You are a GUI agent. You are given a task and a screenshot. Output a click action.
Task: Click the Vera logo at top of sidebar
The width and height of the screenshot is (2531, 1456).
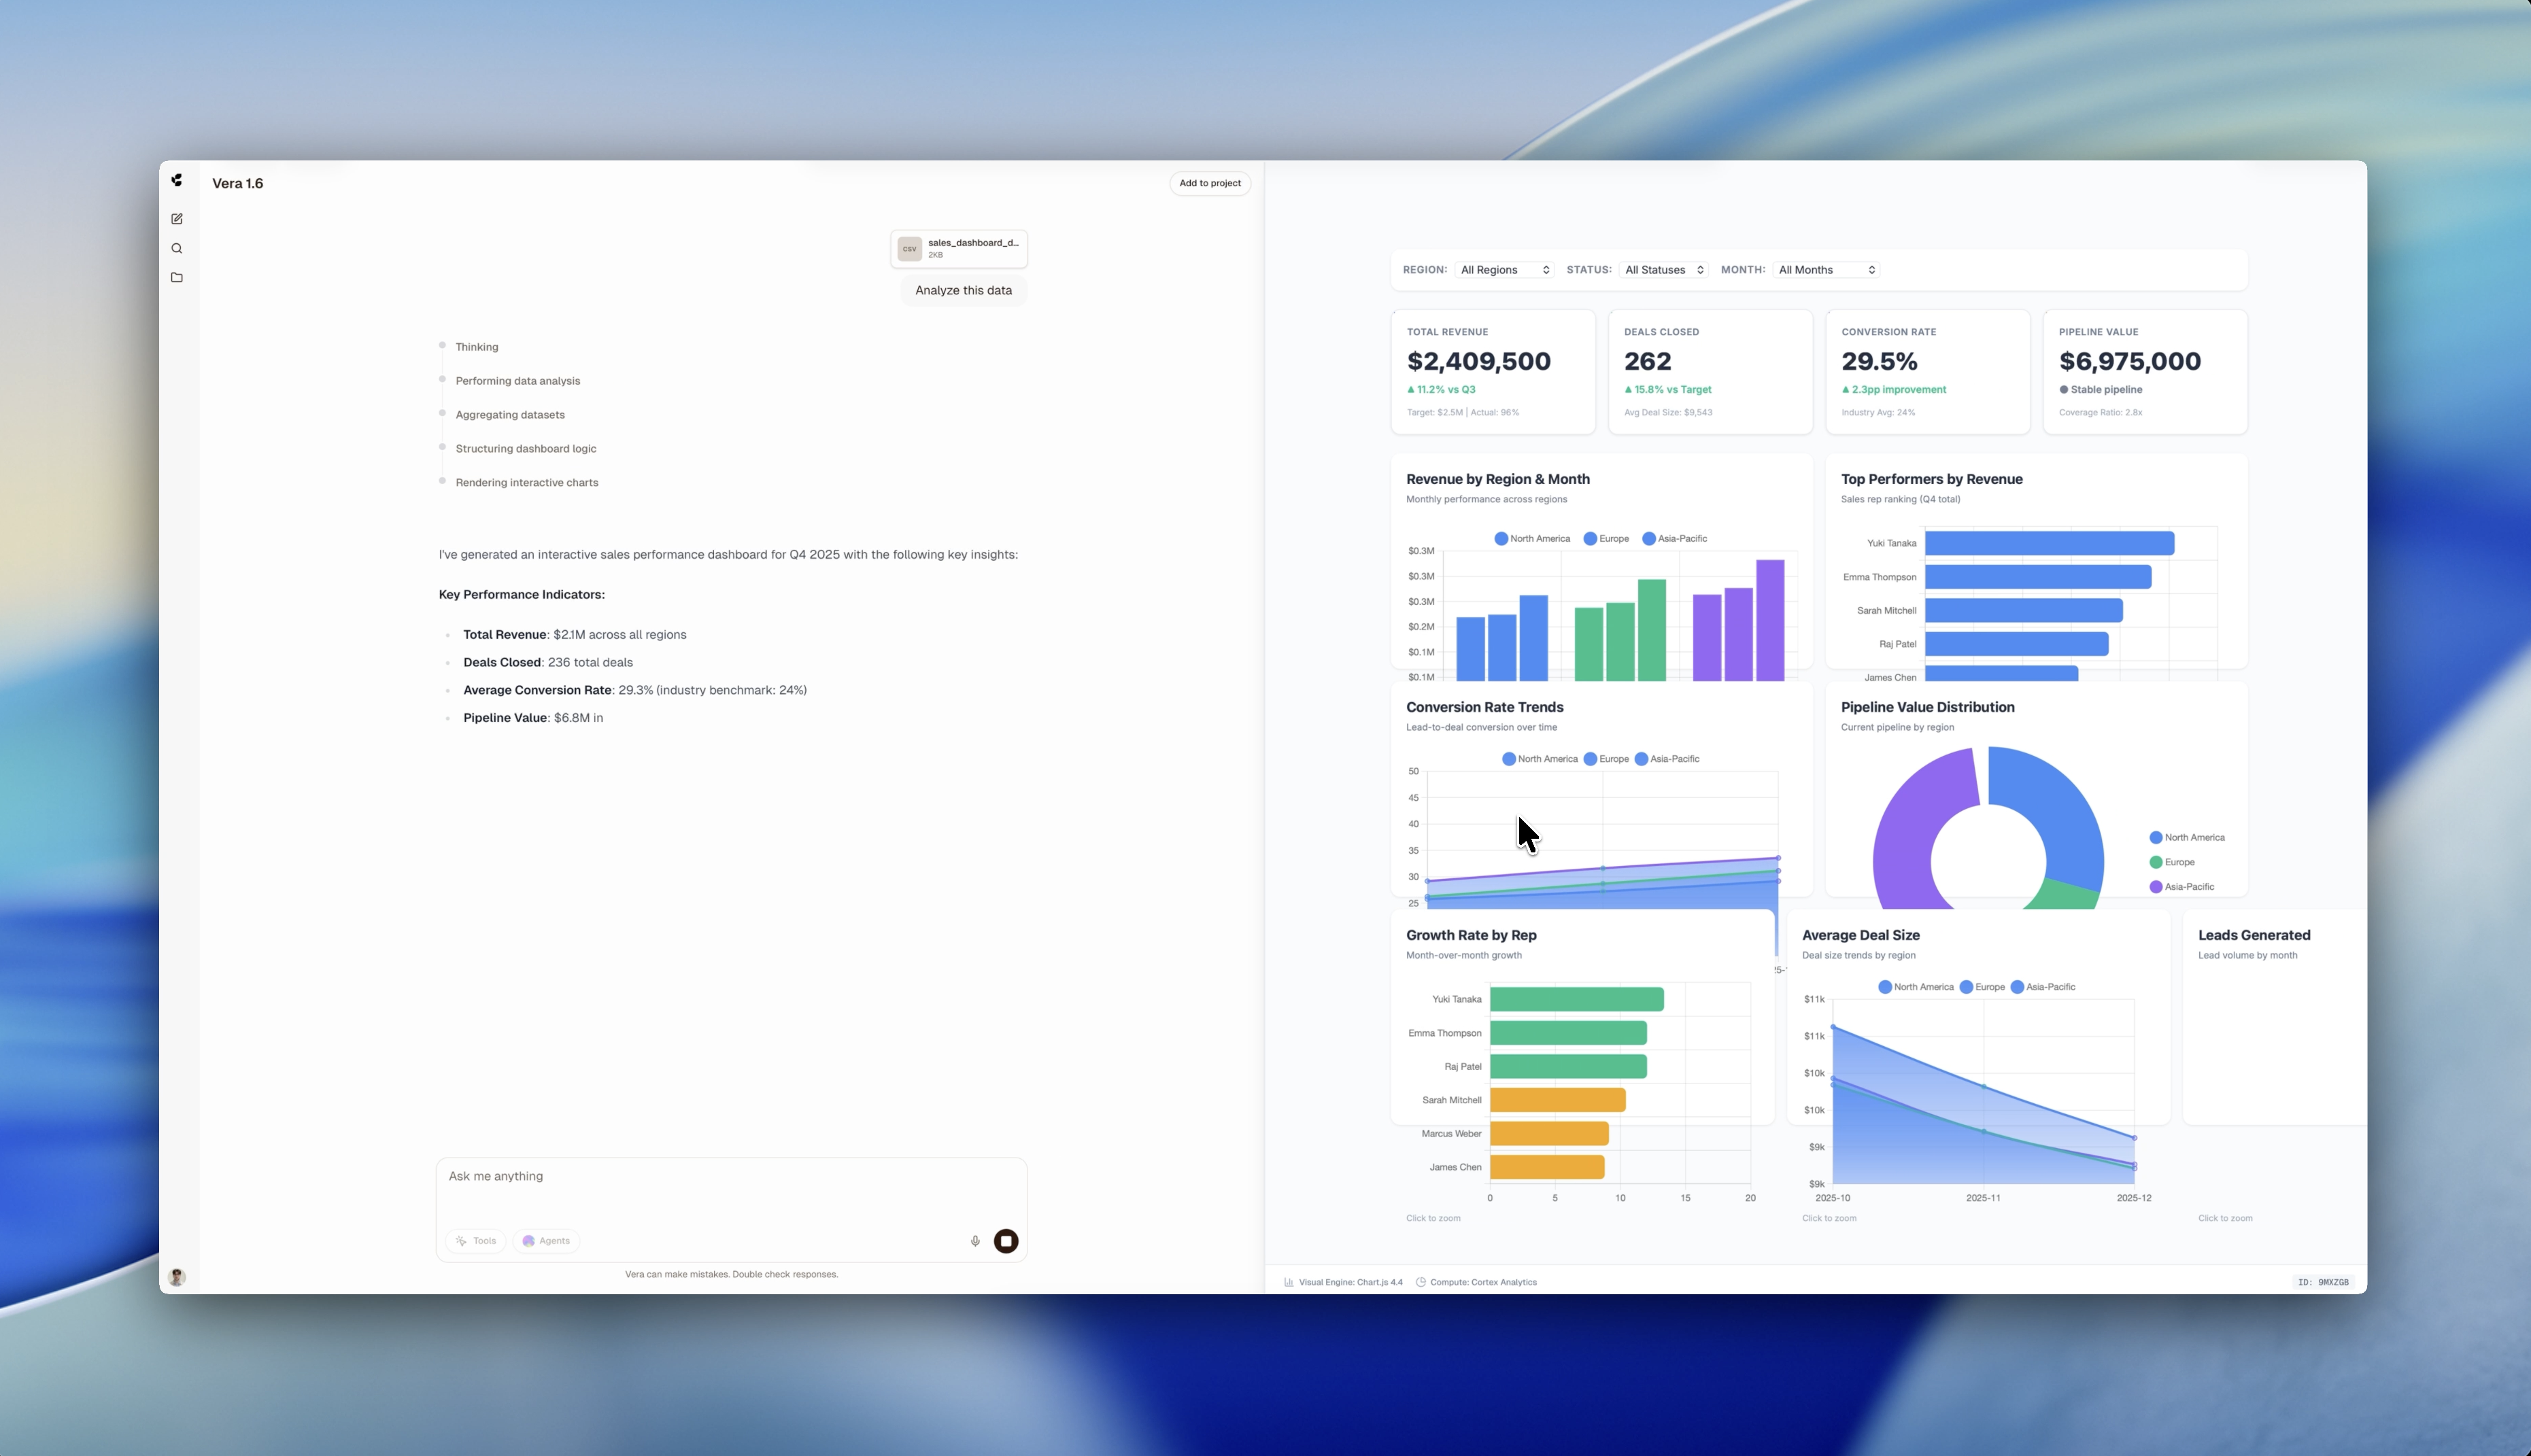pos(177,180)
